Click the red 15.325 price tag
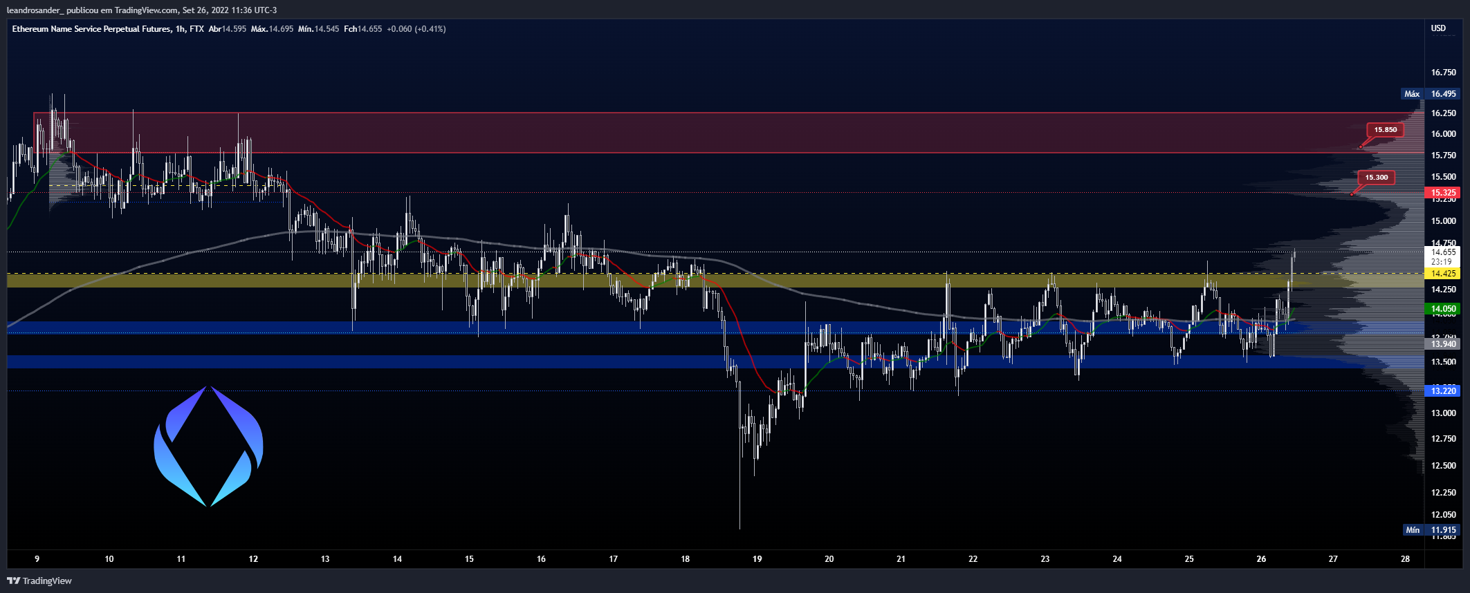 [1443, 193]
